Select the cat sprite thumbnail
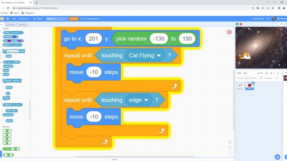 pyautogui.click(x=240, y=86)
